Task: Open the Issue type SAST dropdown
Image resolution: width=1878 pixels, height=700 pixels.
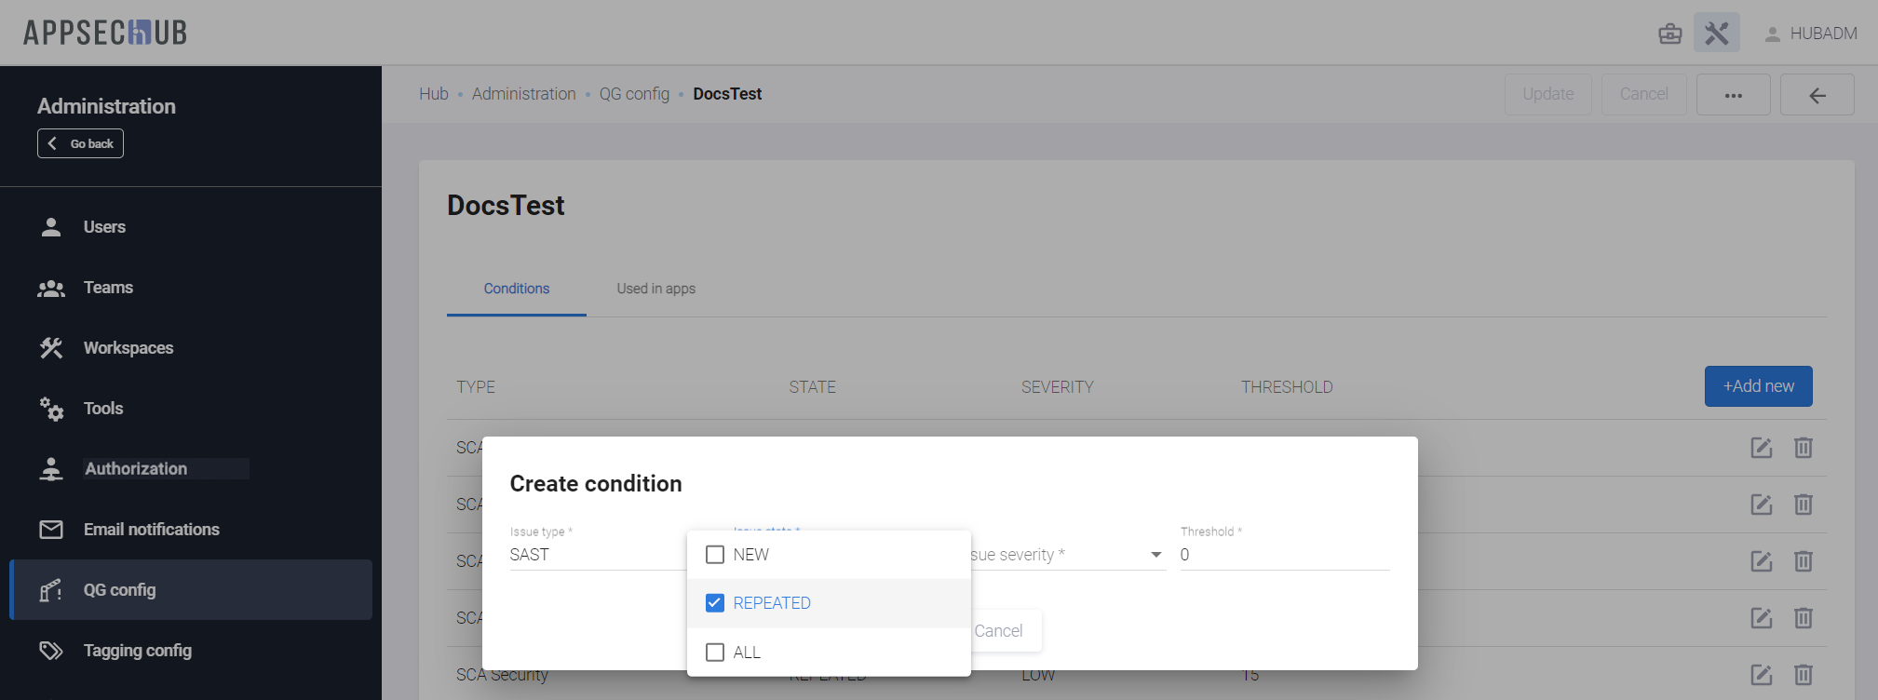Action: [596, 555]
